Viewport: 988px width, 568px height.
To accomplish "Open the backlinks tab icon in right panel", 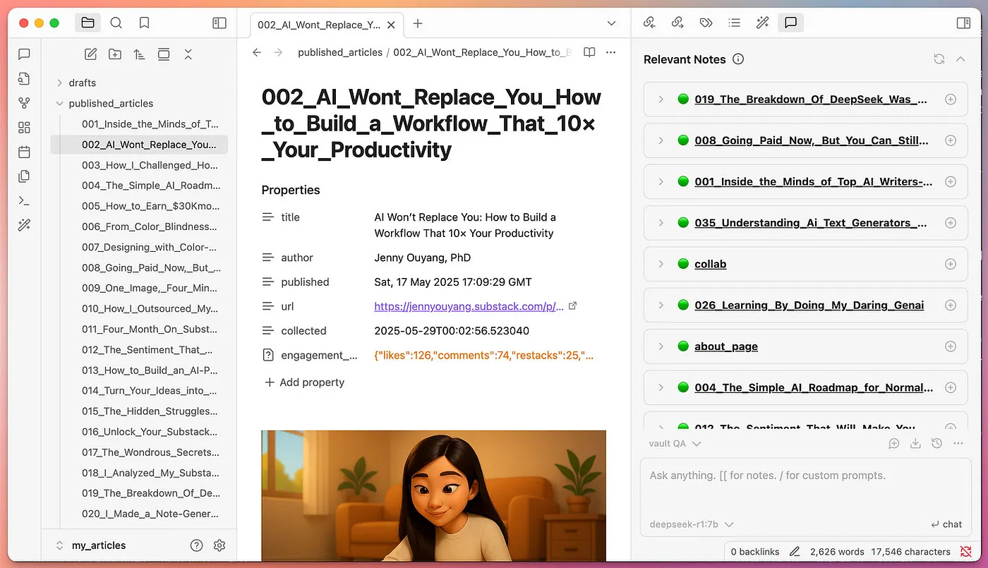I will pyautogui.click(x=649, y=23).
